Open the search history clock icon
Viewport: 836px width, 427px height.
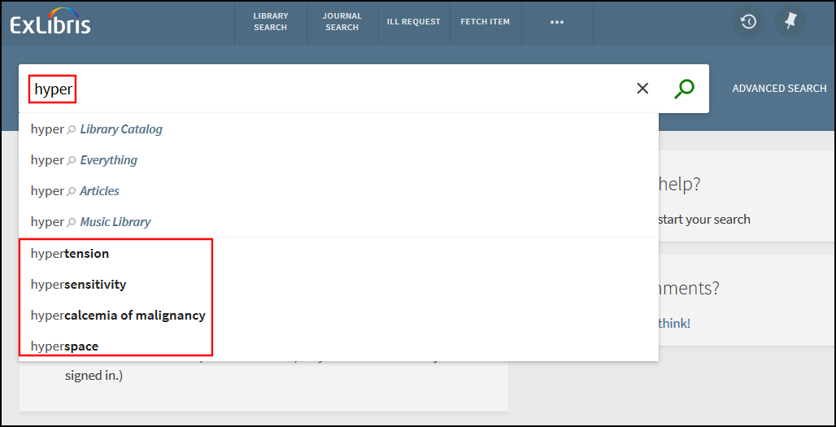point(748,22)
